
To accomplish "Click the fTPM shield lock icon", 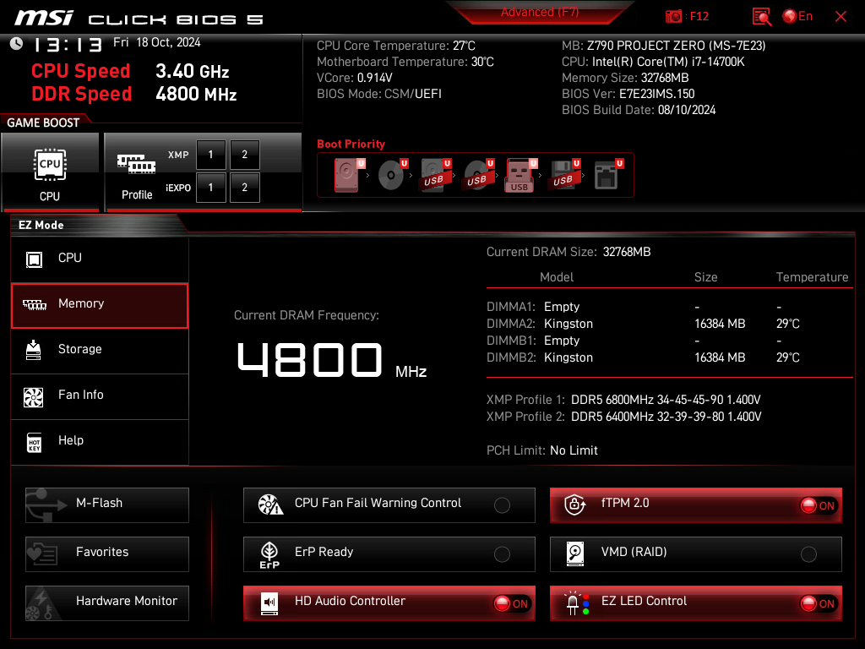I will point(574,504).
